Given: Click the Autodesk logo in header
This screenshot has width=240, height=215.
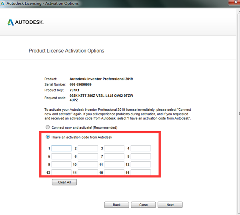Looking at the screenshot, I should [x=25, y=22].
